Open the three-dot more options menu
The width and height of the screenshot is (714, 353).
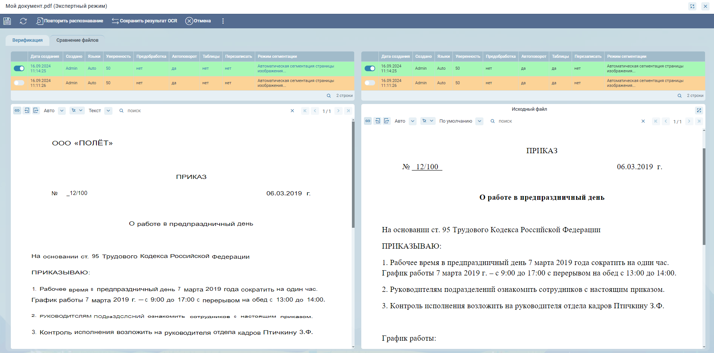tap(223, 21)
